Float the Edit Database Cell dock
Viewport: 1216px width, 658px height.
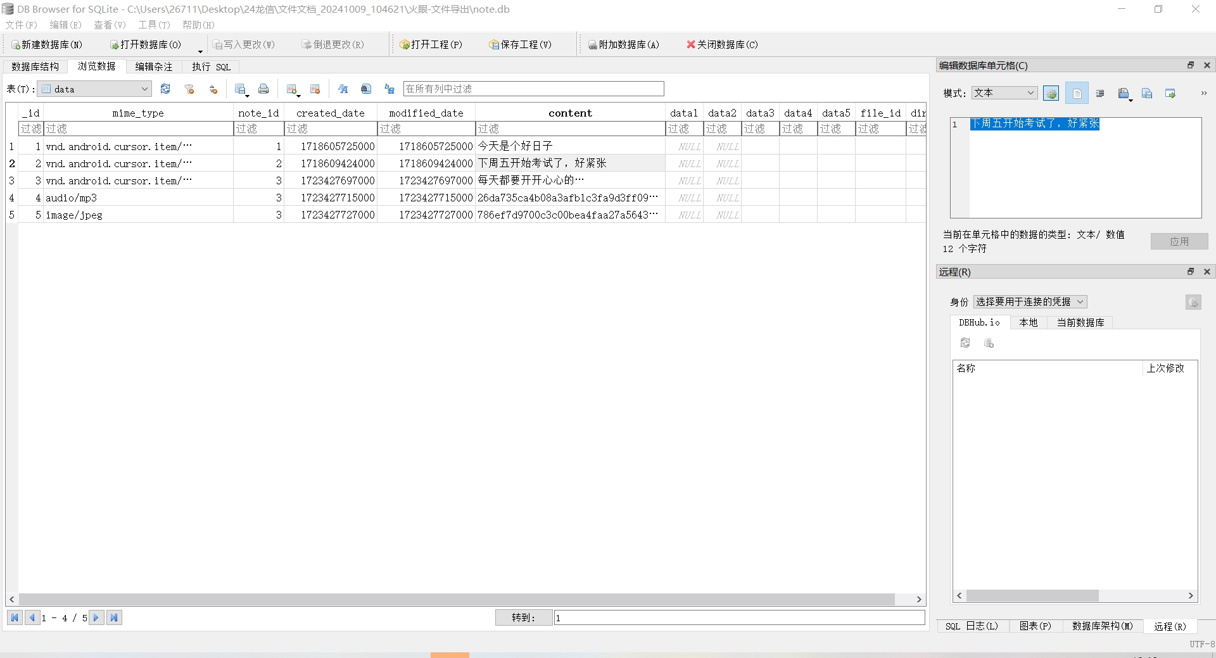coord(1191,65)
